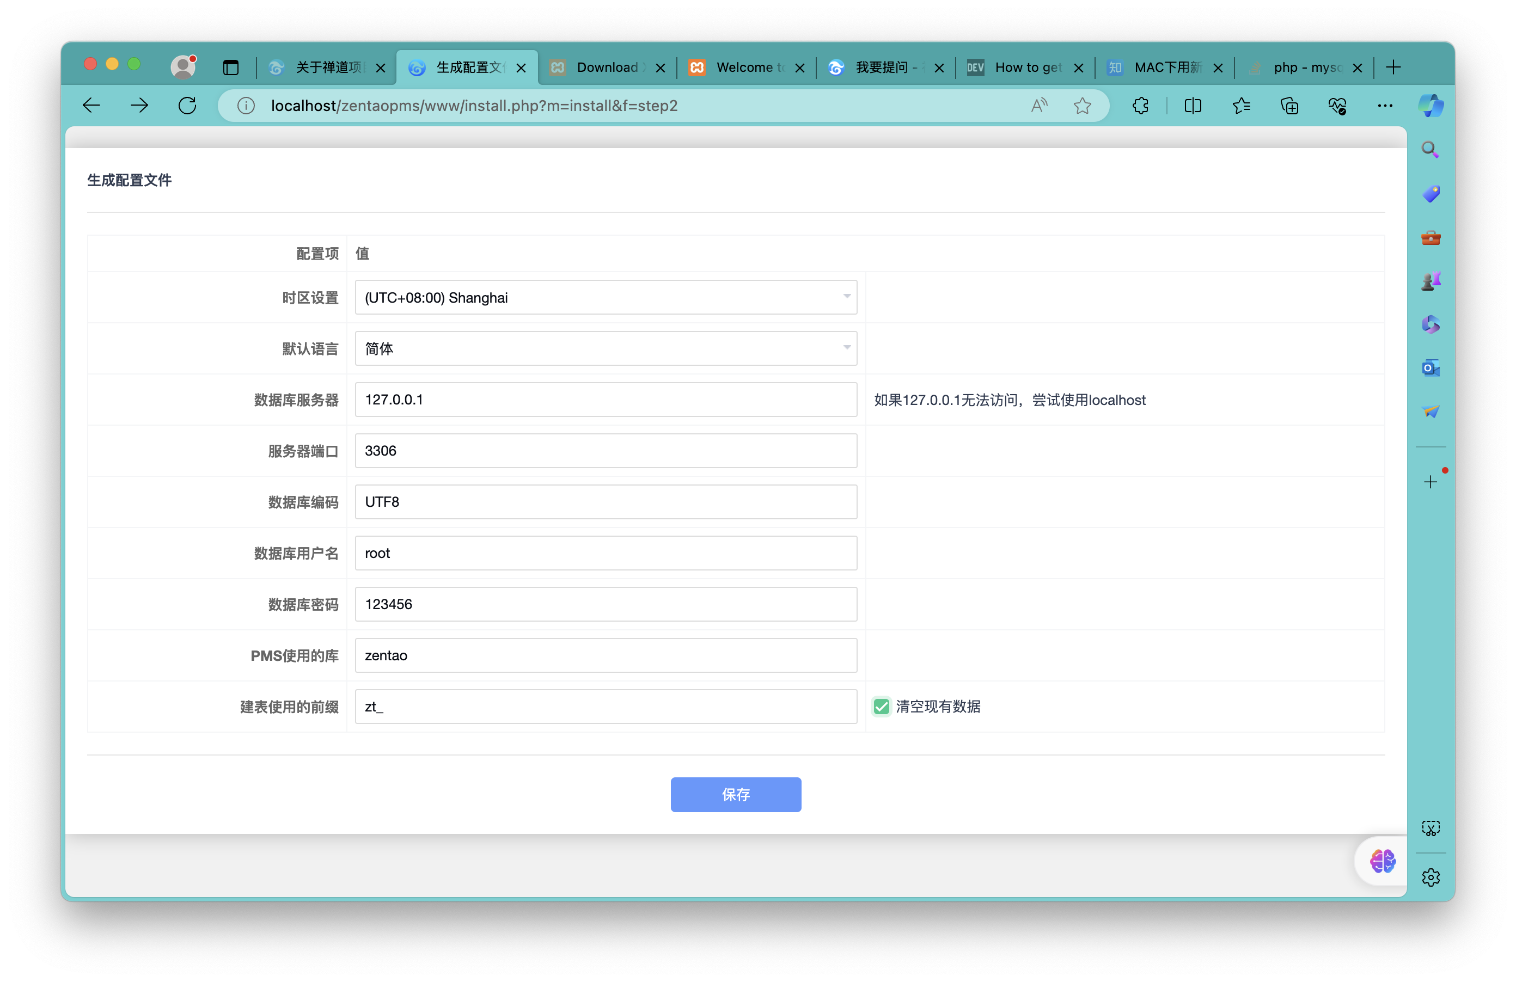The image size is (1516, 982).
Task: Click the read aloud icon in address bar
Action: [1039, 106]
